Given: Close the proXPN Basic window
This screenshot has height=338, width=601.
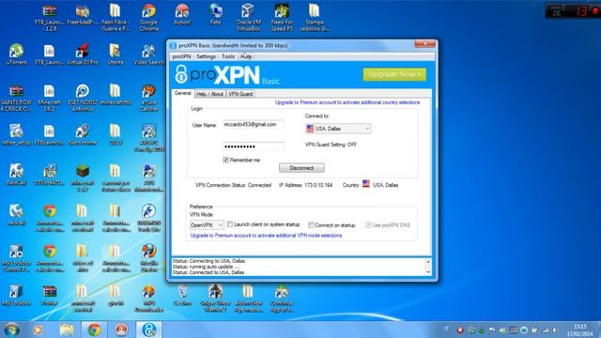Looking at the screenshot, I should [x=424, y=44].
